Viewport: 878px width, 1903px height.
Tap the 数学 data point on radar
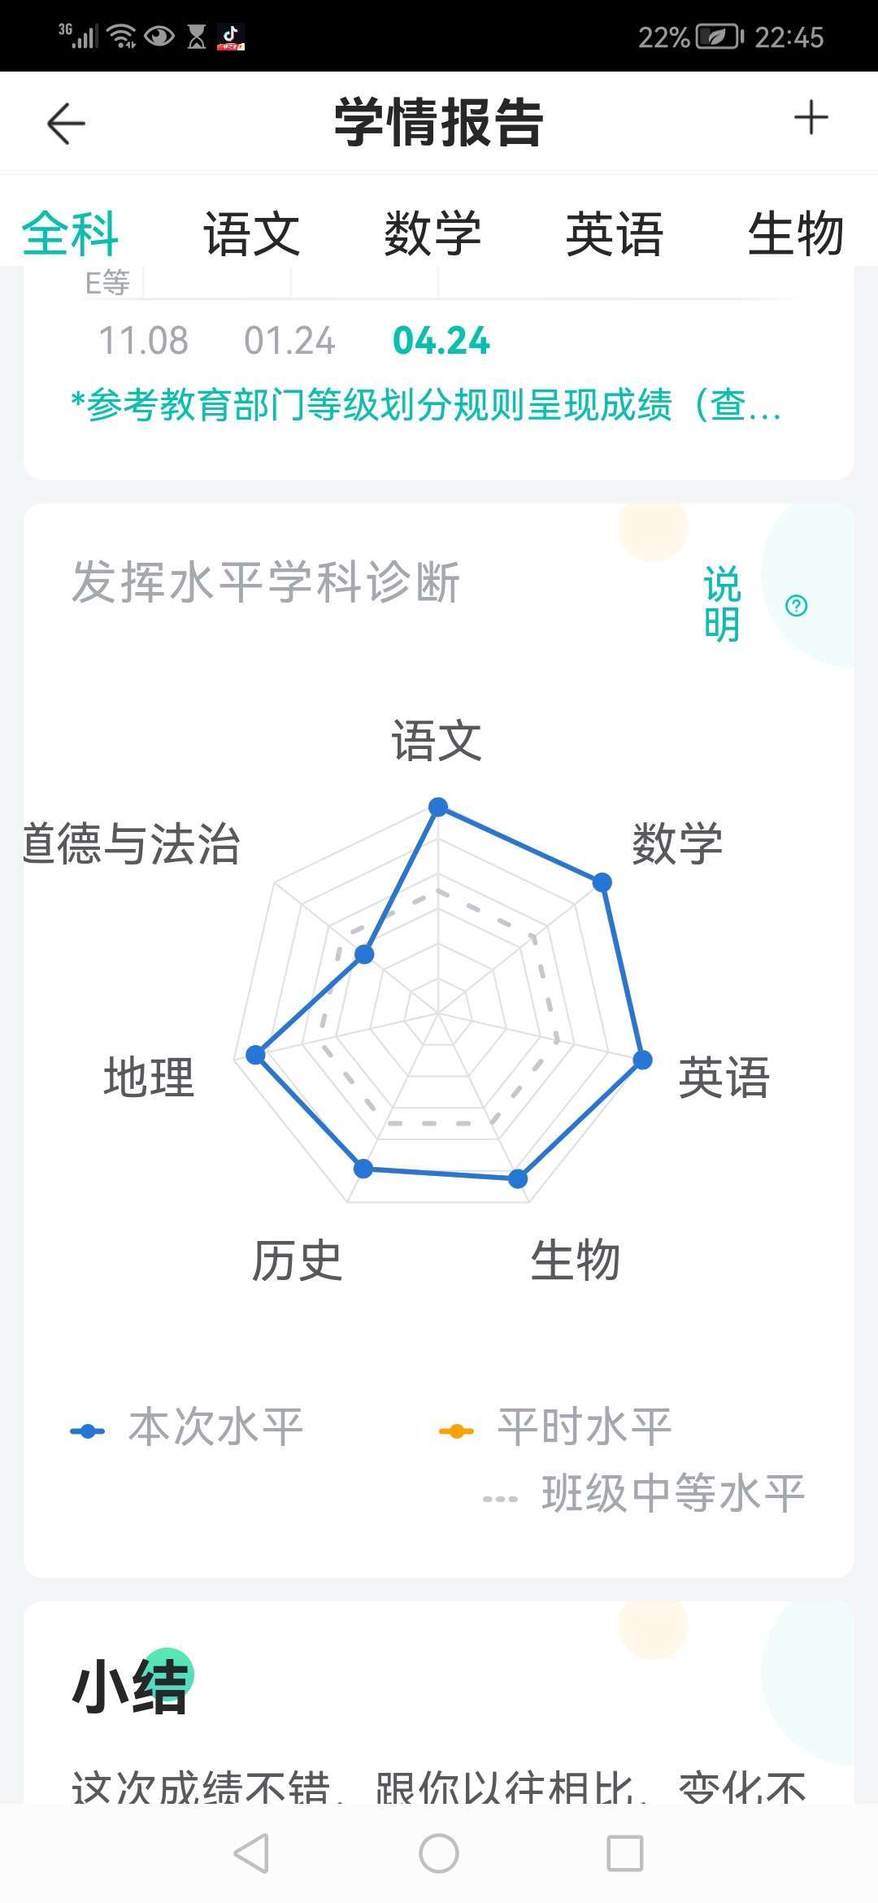pos(602,882)
